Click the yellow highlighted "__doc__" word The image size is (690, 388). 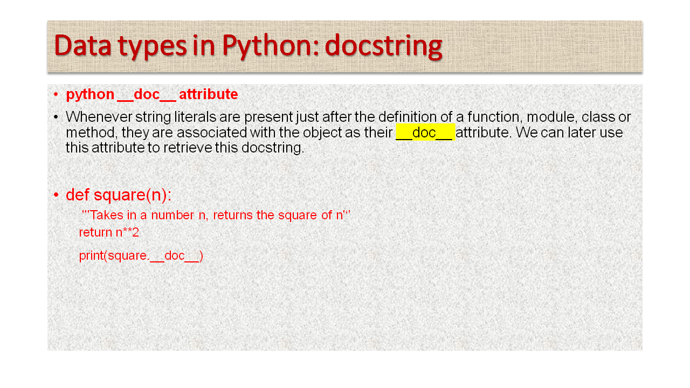(x=425, y=132)
